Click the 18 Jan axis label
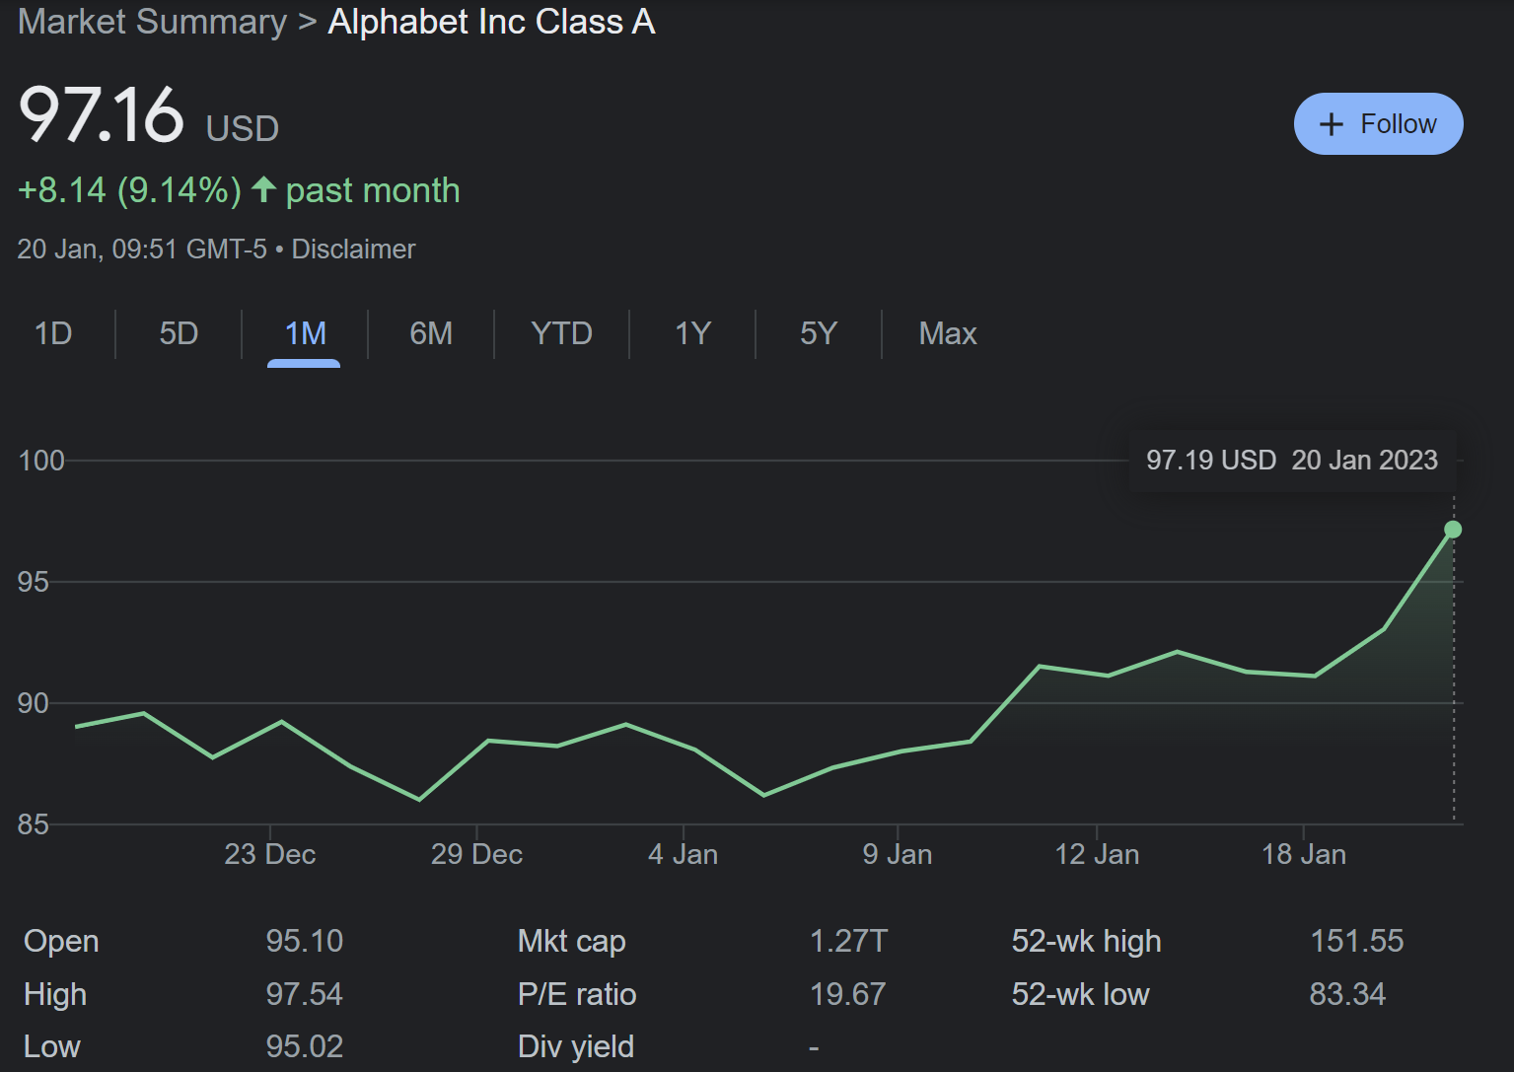The width and height of the screenshot is (1514, 1072). tap(1304, 854)
